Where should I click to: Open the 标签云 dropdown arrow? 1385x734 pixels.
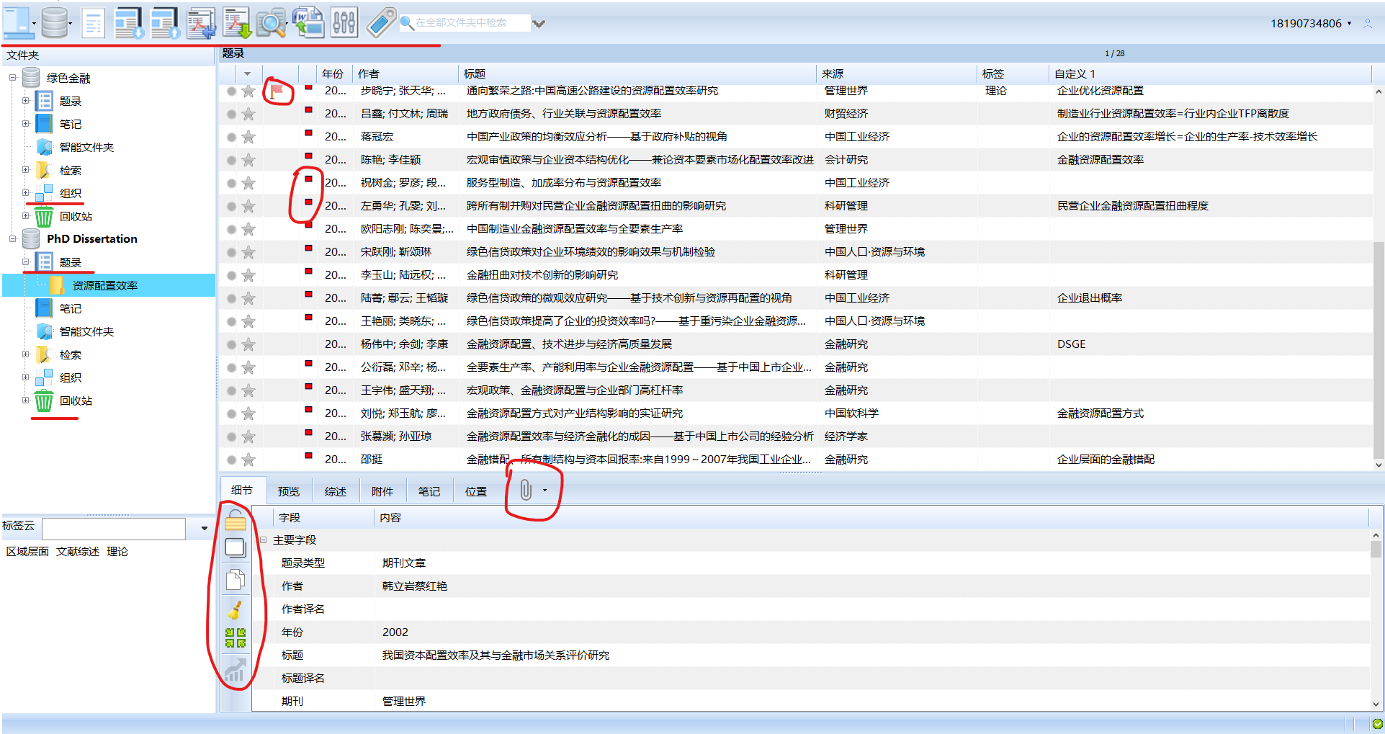point(205,529)
